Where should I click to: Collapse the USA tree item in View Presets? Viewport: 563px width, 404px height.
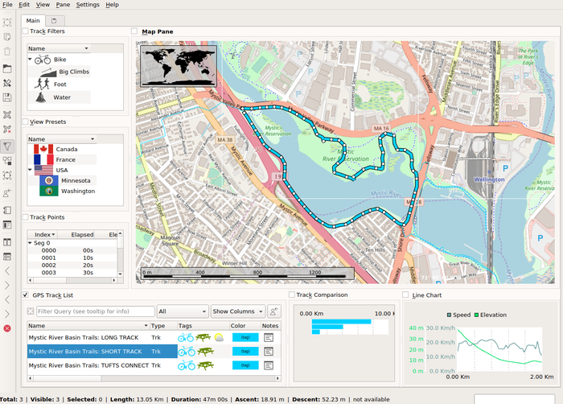[30, 171]
